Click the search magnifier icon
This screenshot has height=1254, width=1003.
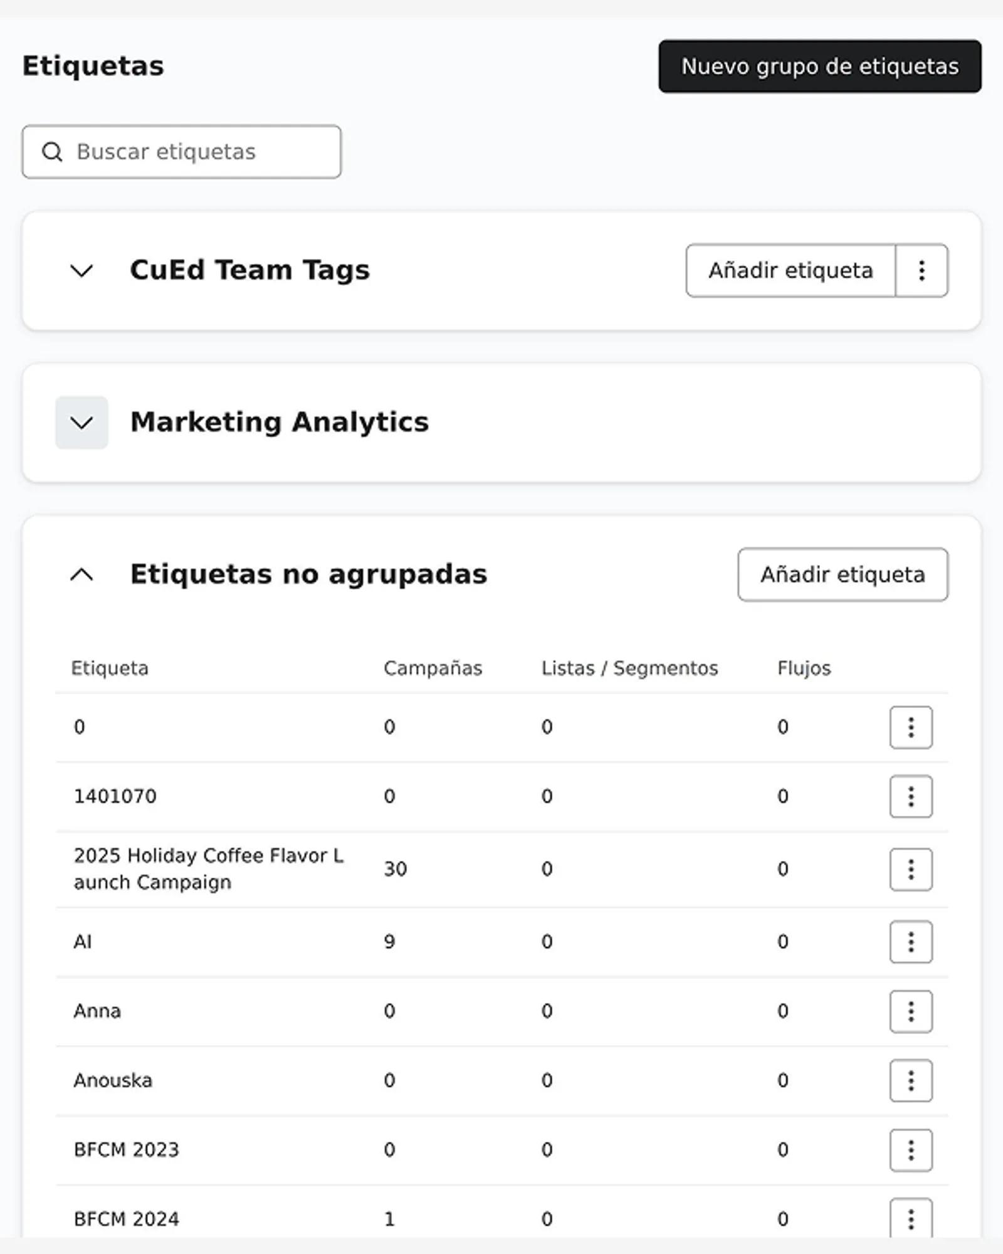coord(52,152)
